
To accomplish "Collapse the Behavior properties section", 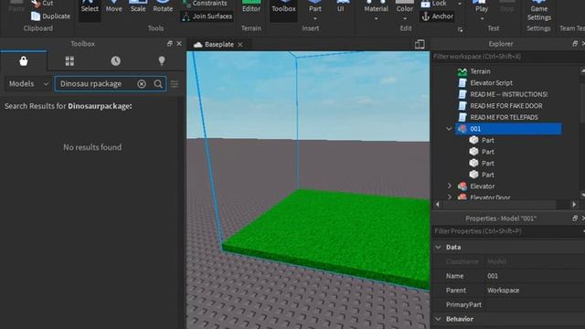I will pos(439,319).
